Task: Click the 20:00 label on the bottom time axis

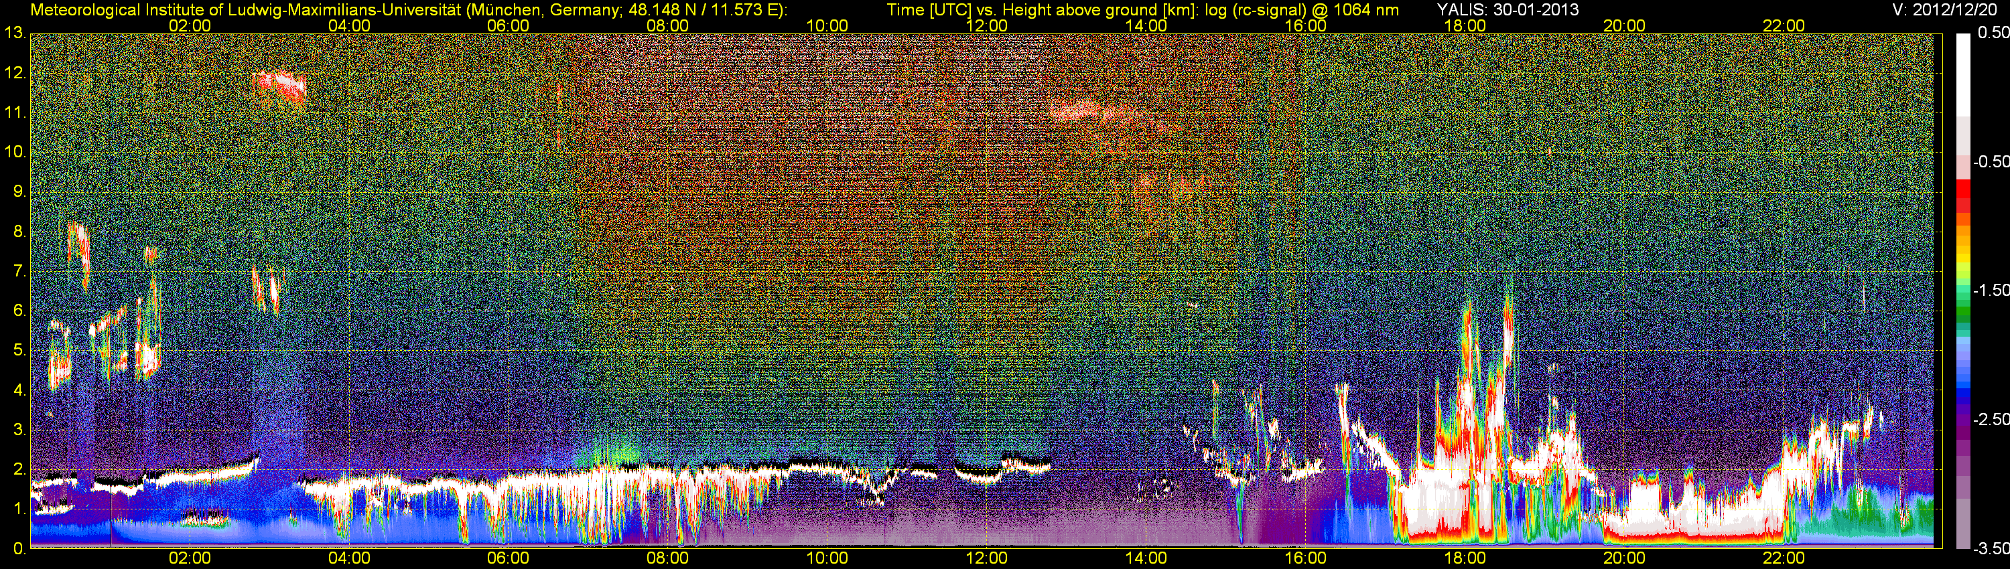Action: (1625, 558)
